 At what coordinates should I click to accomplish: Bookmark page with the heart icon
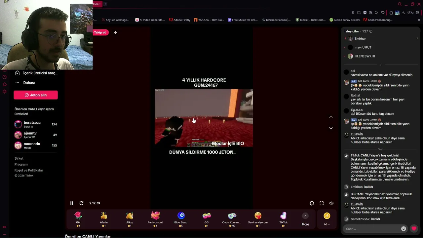coord(383,13)
